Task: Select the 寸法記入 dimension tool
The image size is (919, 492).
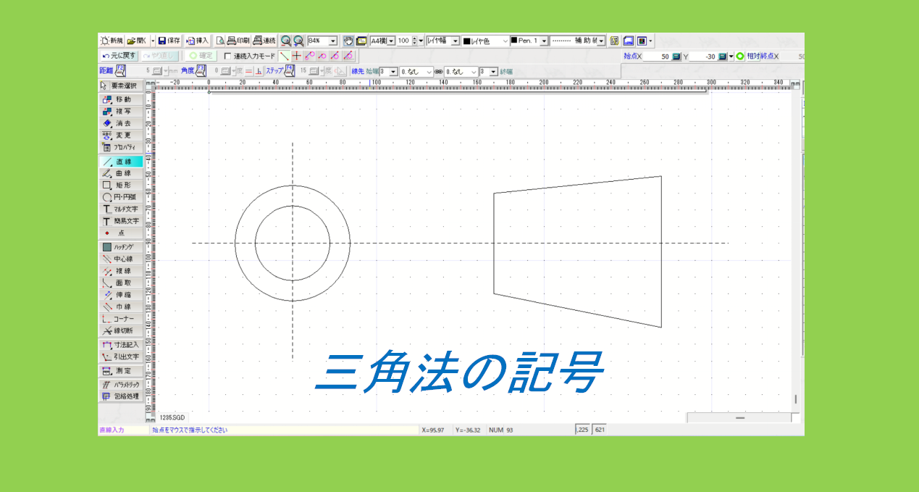Action: click(x=119, y=346)
